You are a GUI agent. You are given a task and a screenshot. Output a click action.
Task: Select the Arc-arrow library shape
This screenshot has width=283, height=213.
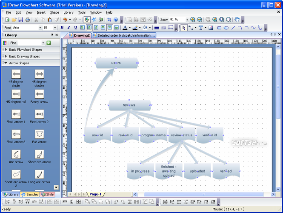pyautogui.click(x=16, y=154)
